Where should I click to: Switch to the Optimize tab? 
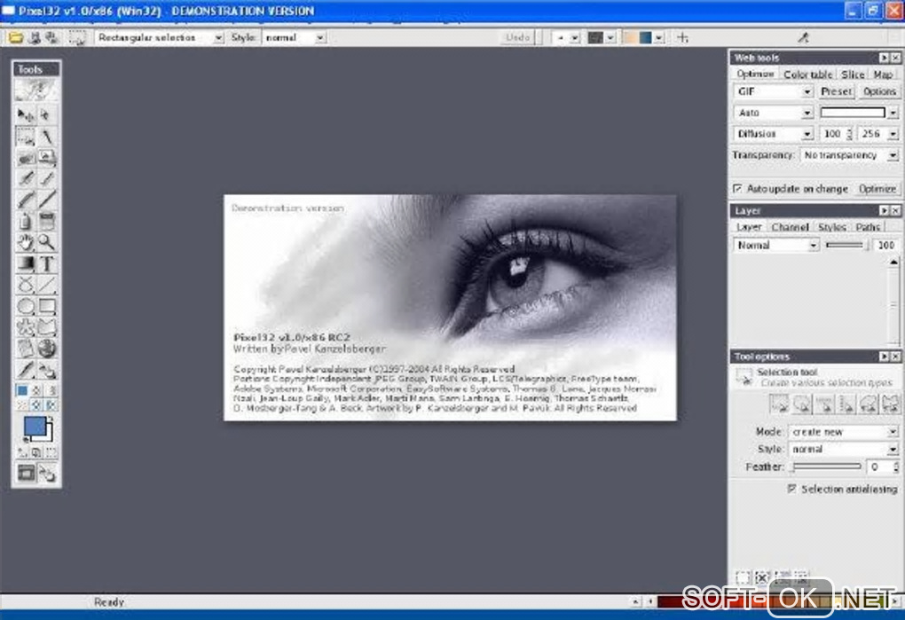click(x=755, y=75)
